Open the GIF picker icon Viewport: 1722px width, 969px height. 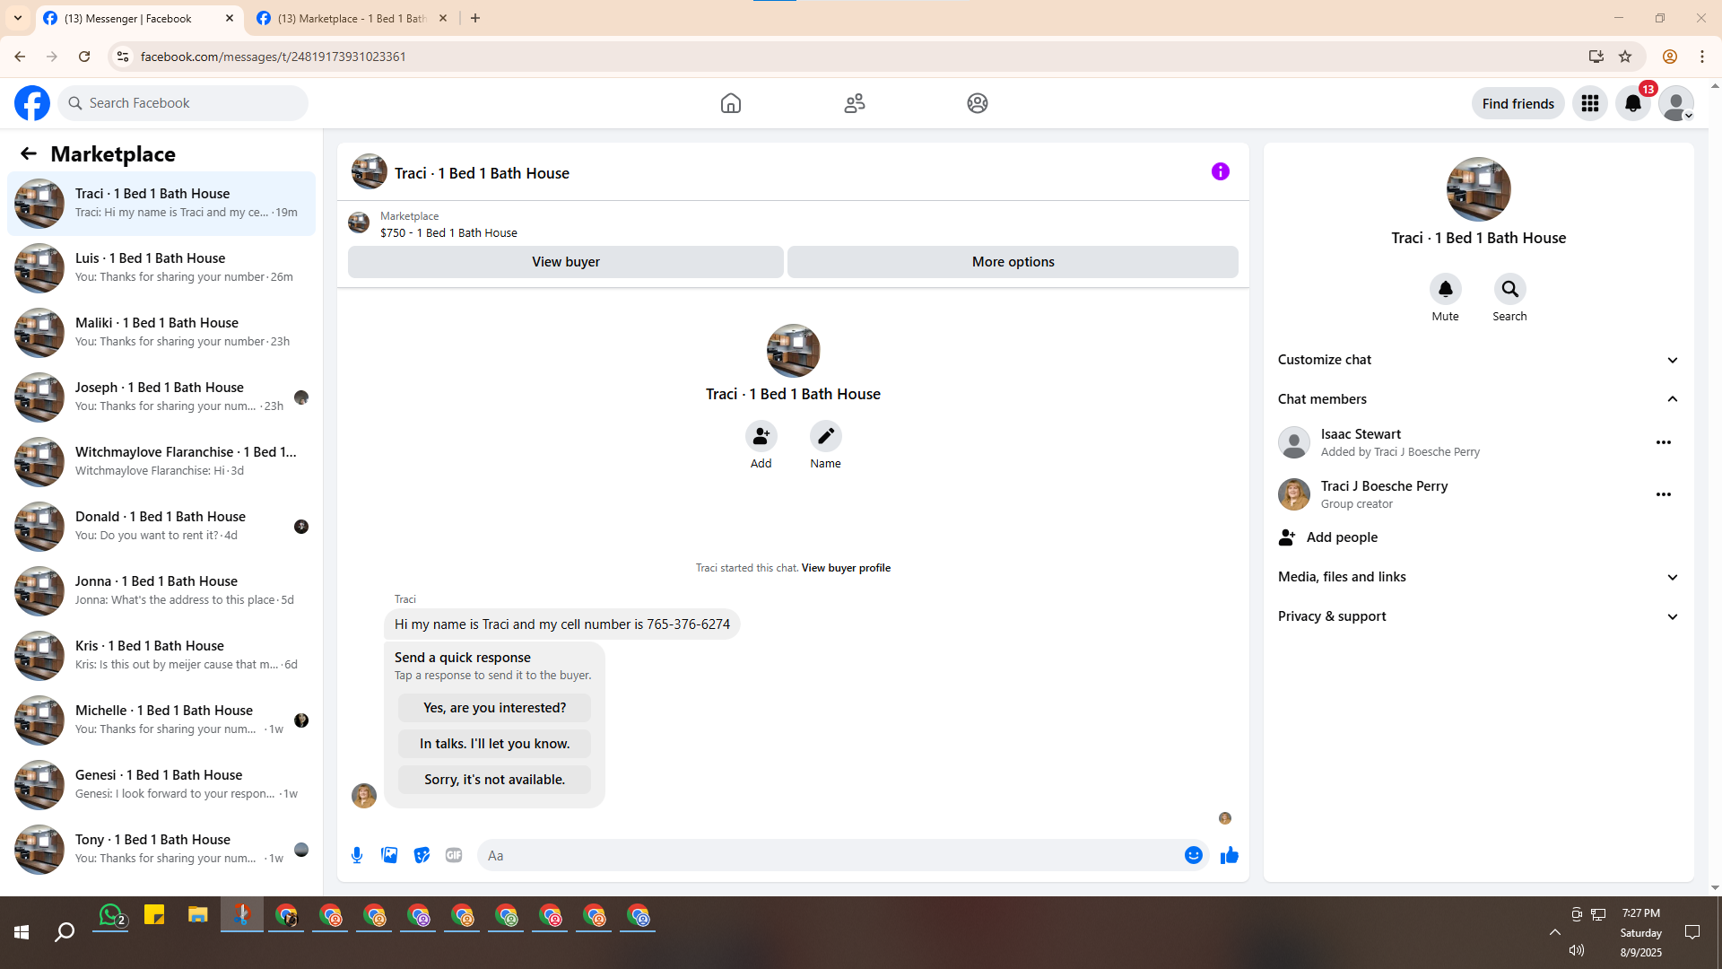(454, 855)
